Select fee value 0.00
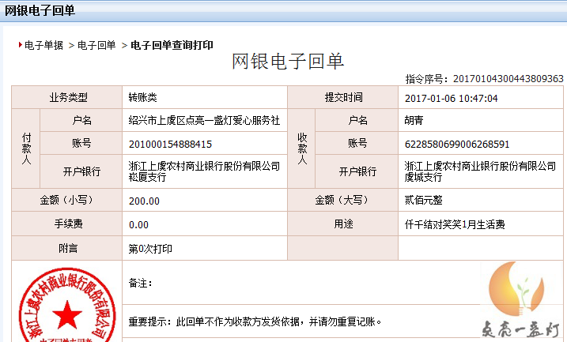This screenshot has width=567, height=342. coord(138,224)
